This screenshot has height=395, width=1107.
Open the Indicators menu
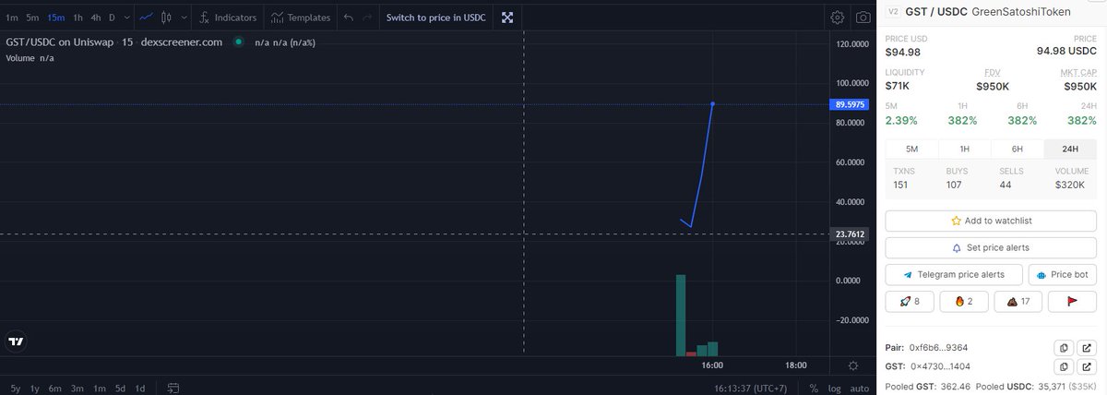pyautogui.click(x=228, y=18)
